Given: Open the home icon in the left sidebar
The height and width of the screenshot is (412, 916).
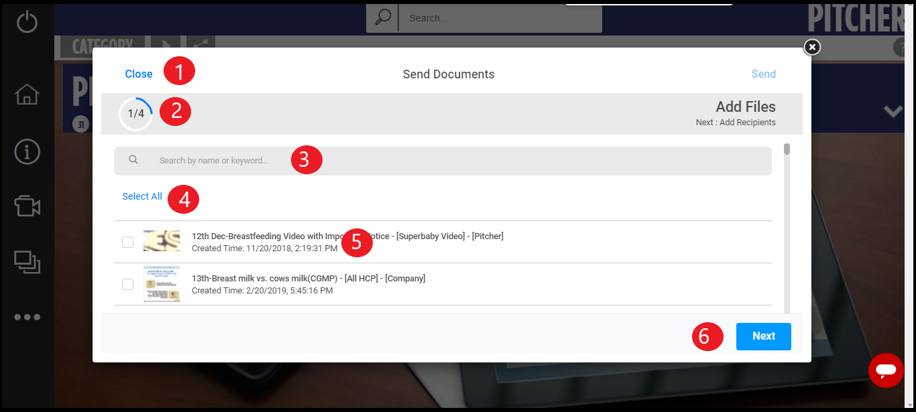Looking at the screenshot, I should (27, 94).
